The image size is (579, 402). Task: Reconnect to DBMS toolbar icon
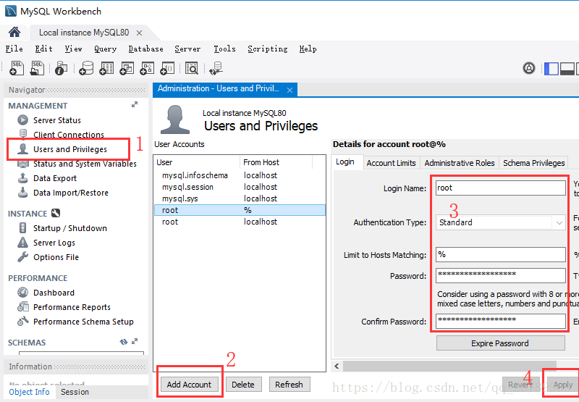point(216,68)
